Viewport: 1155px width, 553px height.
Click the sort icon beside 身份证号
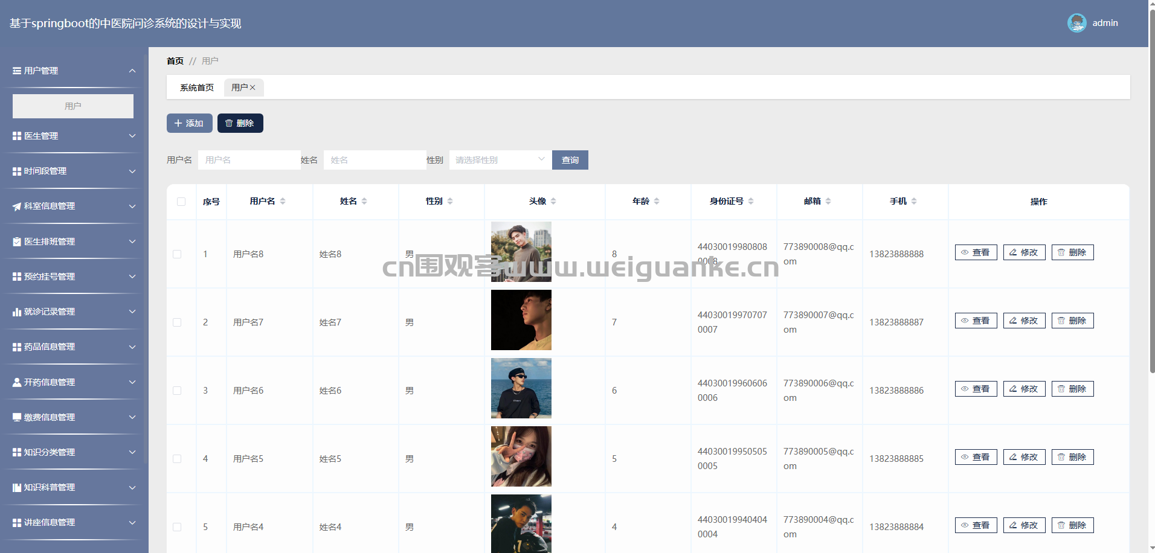click(x=751, y=202)
